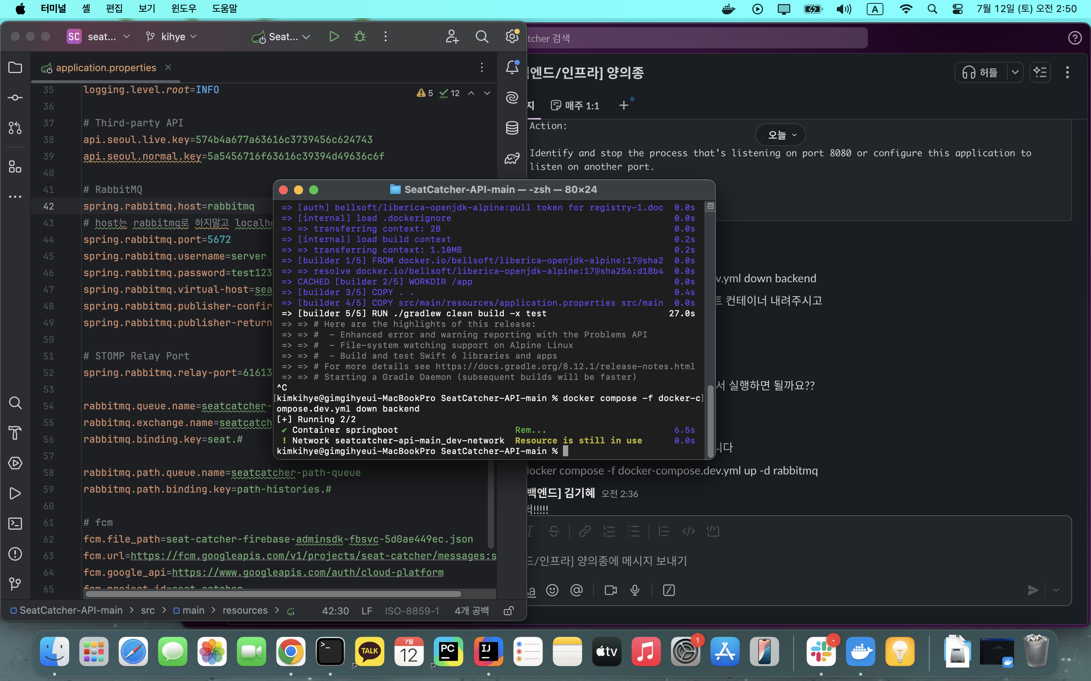
Task: Click the Search Everywhere magnifier icon
Action: pos(481,36)
